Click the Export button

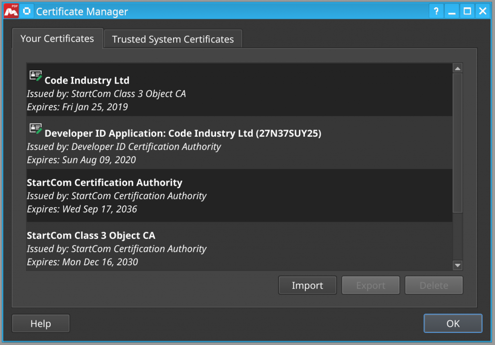pos(371,286)
